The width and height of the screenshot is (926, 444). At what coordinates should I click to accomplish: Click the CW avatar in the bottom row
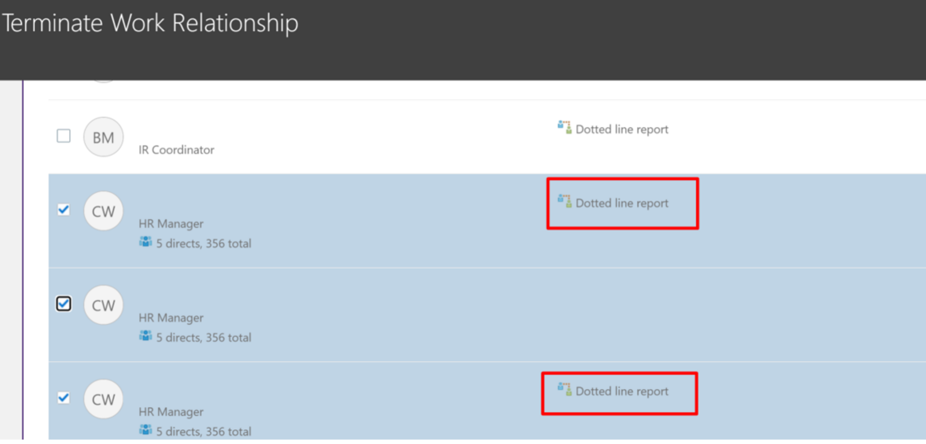pos(103,399)
